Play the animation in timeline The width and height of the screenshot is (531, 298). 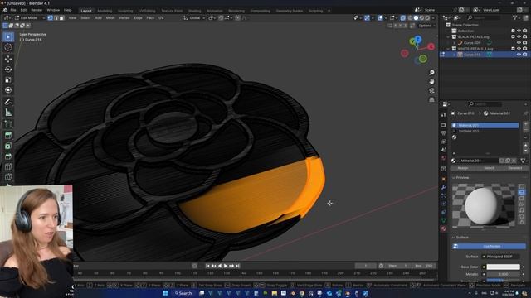(226, 266)
